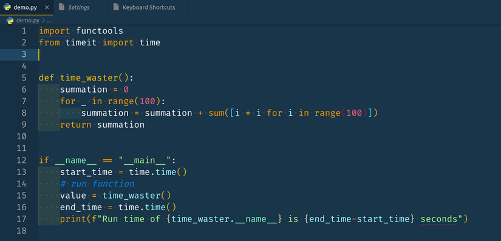The height and width of the screenshot is (241, 501).
Task: Click demo.py in the breadcrumb path
Action: point(28,21)
